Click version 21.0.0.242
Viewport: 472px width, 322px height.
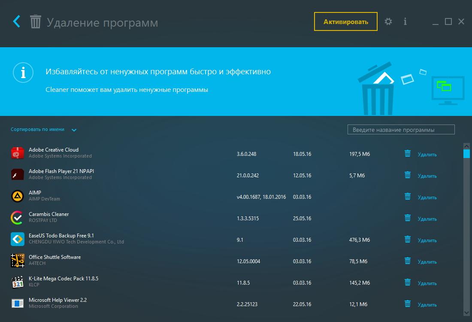(248, 175)
